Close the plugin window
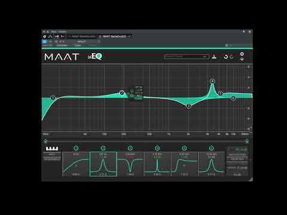This screenshot has width=287, height=215. coord(250,32)
